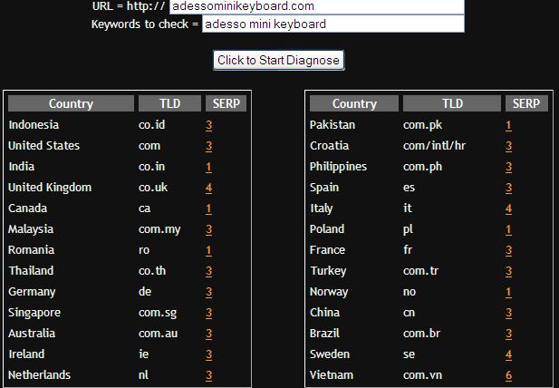Open Thailand SERP rank link
559x388 pixels.
point(209,271)
